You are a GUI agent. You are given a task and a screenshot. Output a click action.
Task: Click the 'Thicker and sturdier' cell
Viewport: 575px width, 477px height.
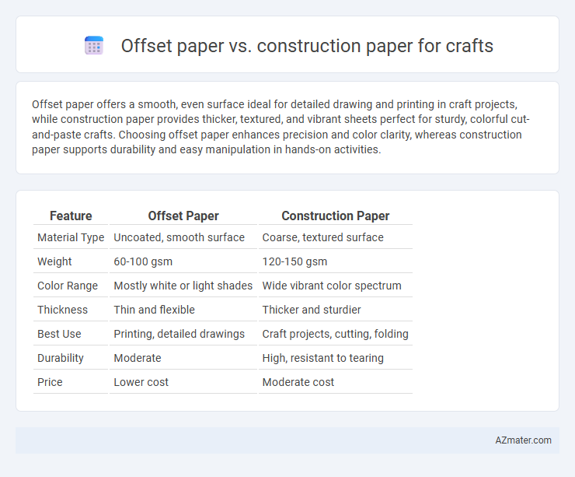(x=336, y=310)
